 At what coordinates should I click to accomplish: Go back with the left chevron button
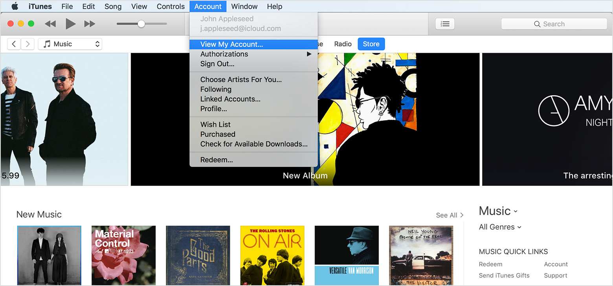(14, 44)
